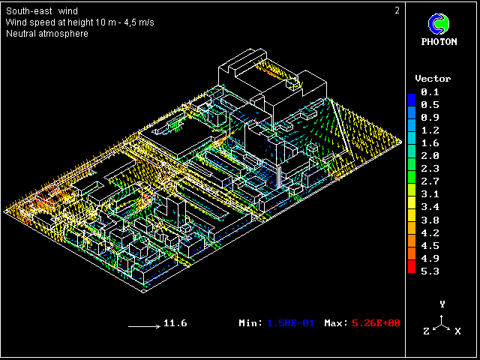This screenshot has height=360, width=480.
Task: Select the X axis label on the triad
Action: pos(457,331)
